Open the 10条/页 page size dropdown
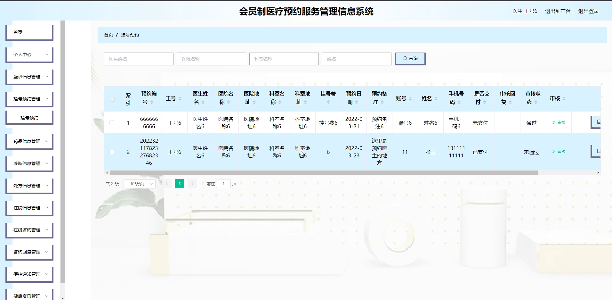The width and height of the screenshot is (612, 300). pyautogui.click(x=140, y=184)
